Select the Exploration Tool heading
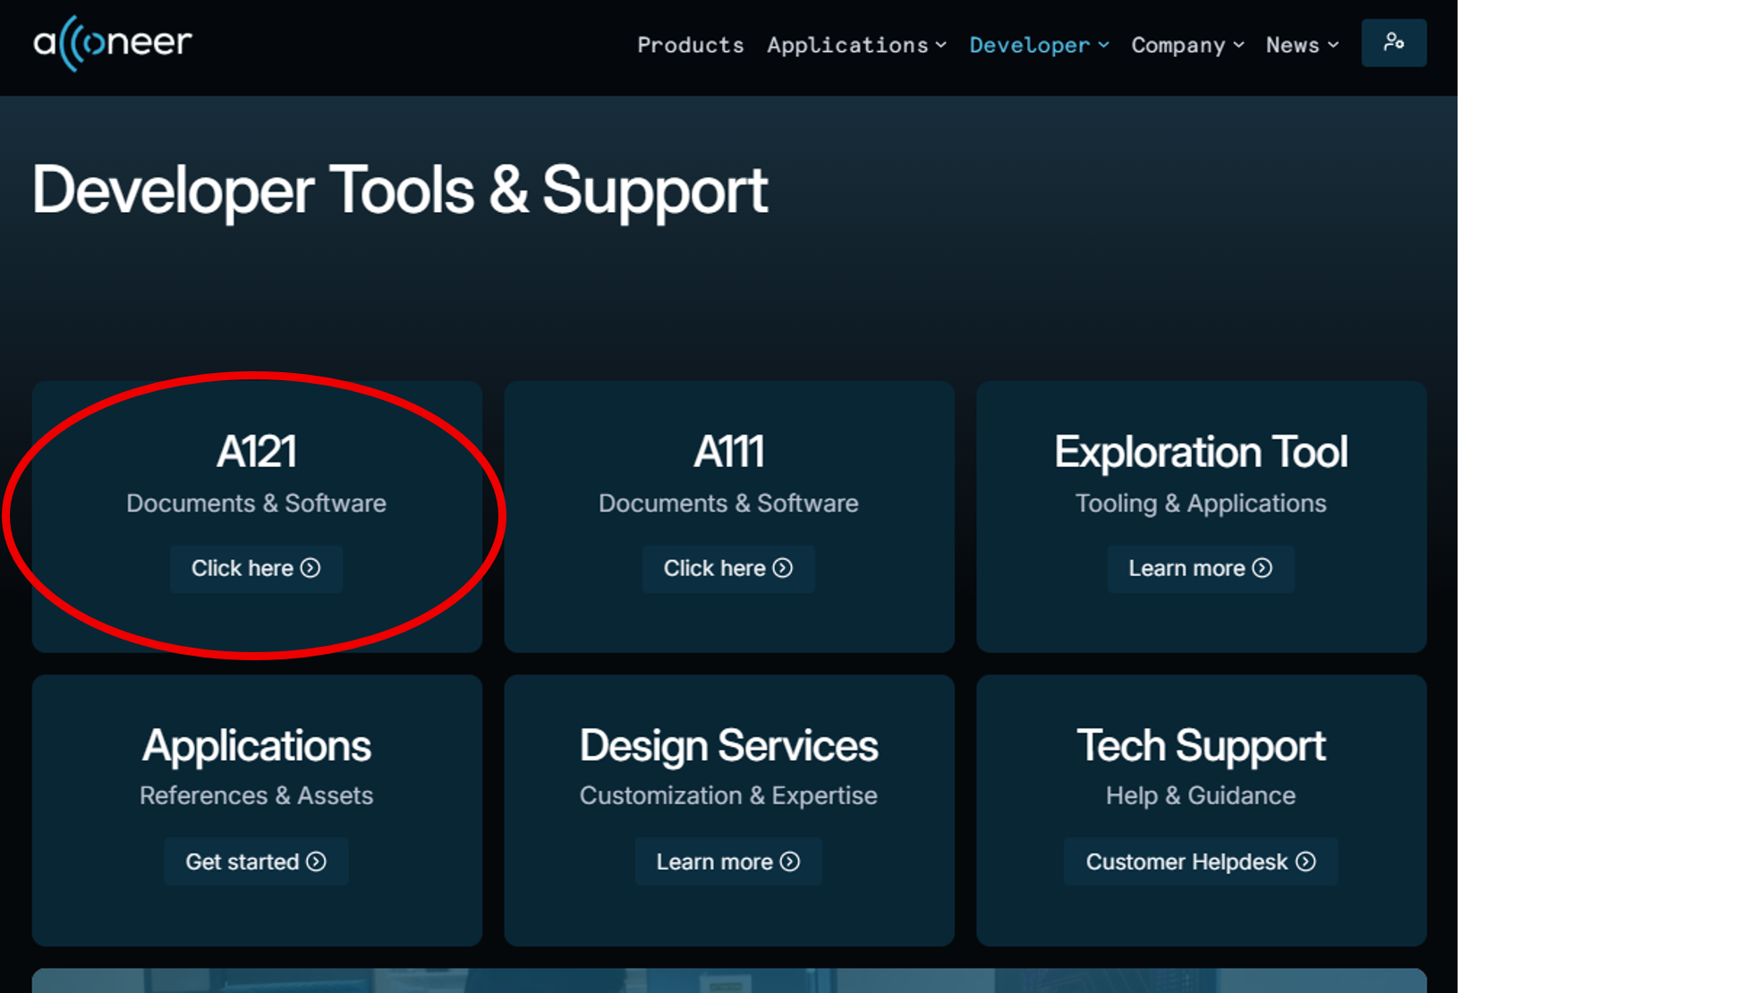 point(1200,452)
